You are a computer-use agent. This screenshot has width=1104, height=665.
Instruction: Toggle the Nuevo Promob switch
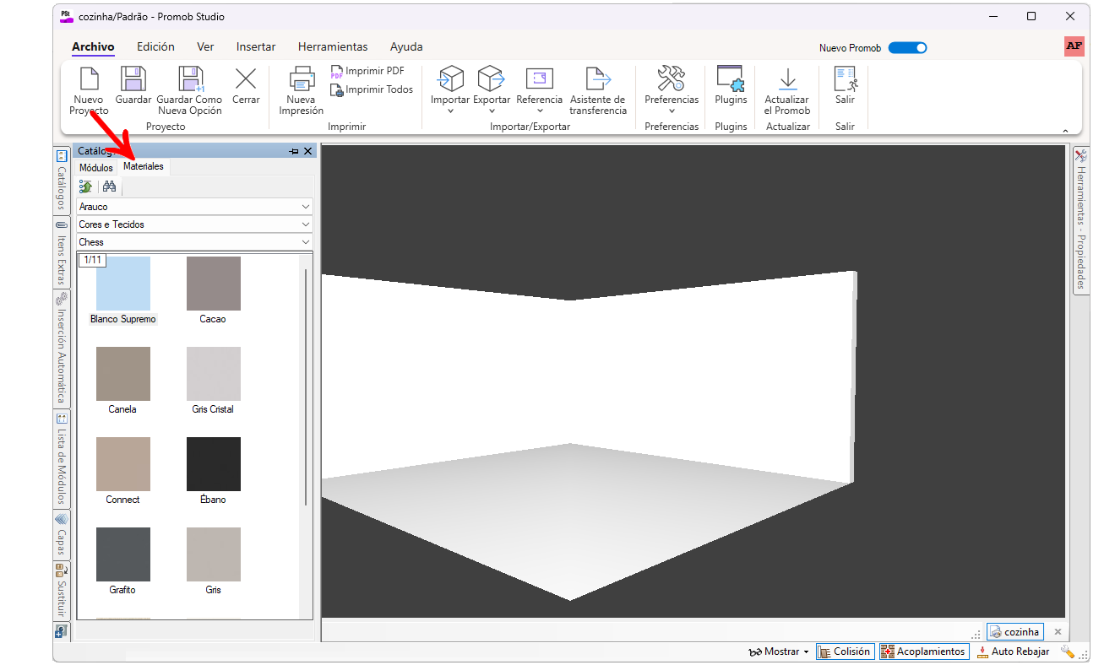[908, 48]
